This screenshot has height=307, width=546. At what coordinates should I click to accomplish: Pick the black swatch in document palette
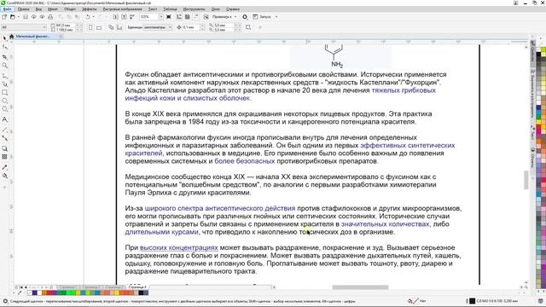(x=141, y=293)
